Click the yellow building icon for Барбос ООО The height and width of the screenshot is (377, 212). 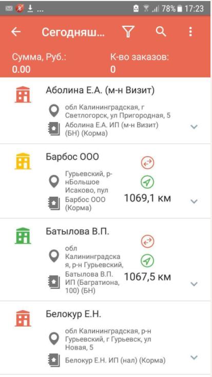pyautogui.click(x=23, y=161)
